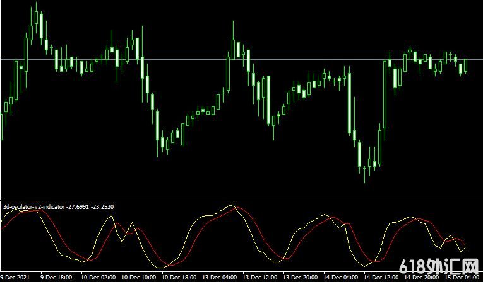Click the 14 Dec 12:00 time label
Image resolution: width=483 pixels, height=282 pixels.
click(383, 277)
